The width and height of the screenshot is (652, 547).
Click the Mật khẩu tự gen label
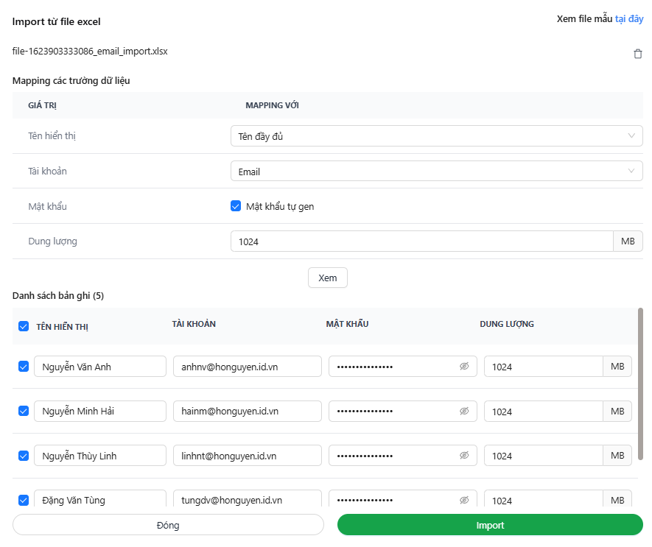[x=280, y=207]
